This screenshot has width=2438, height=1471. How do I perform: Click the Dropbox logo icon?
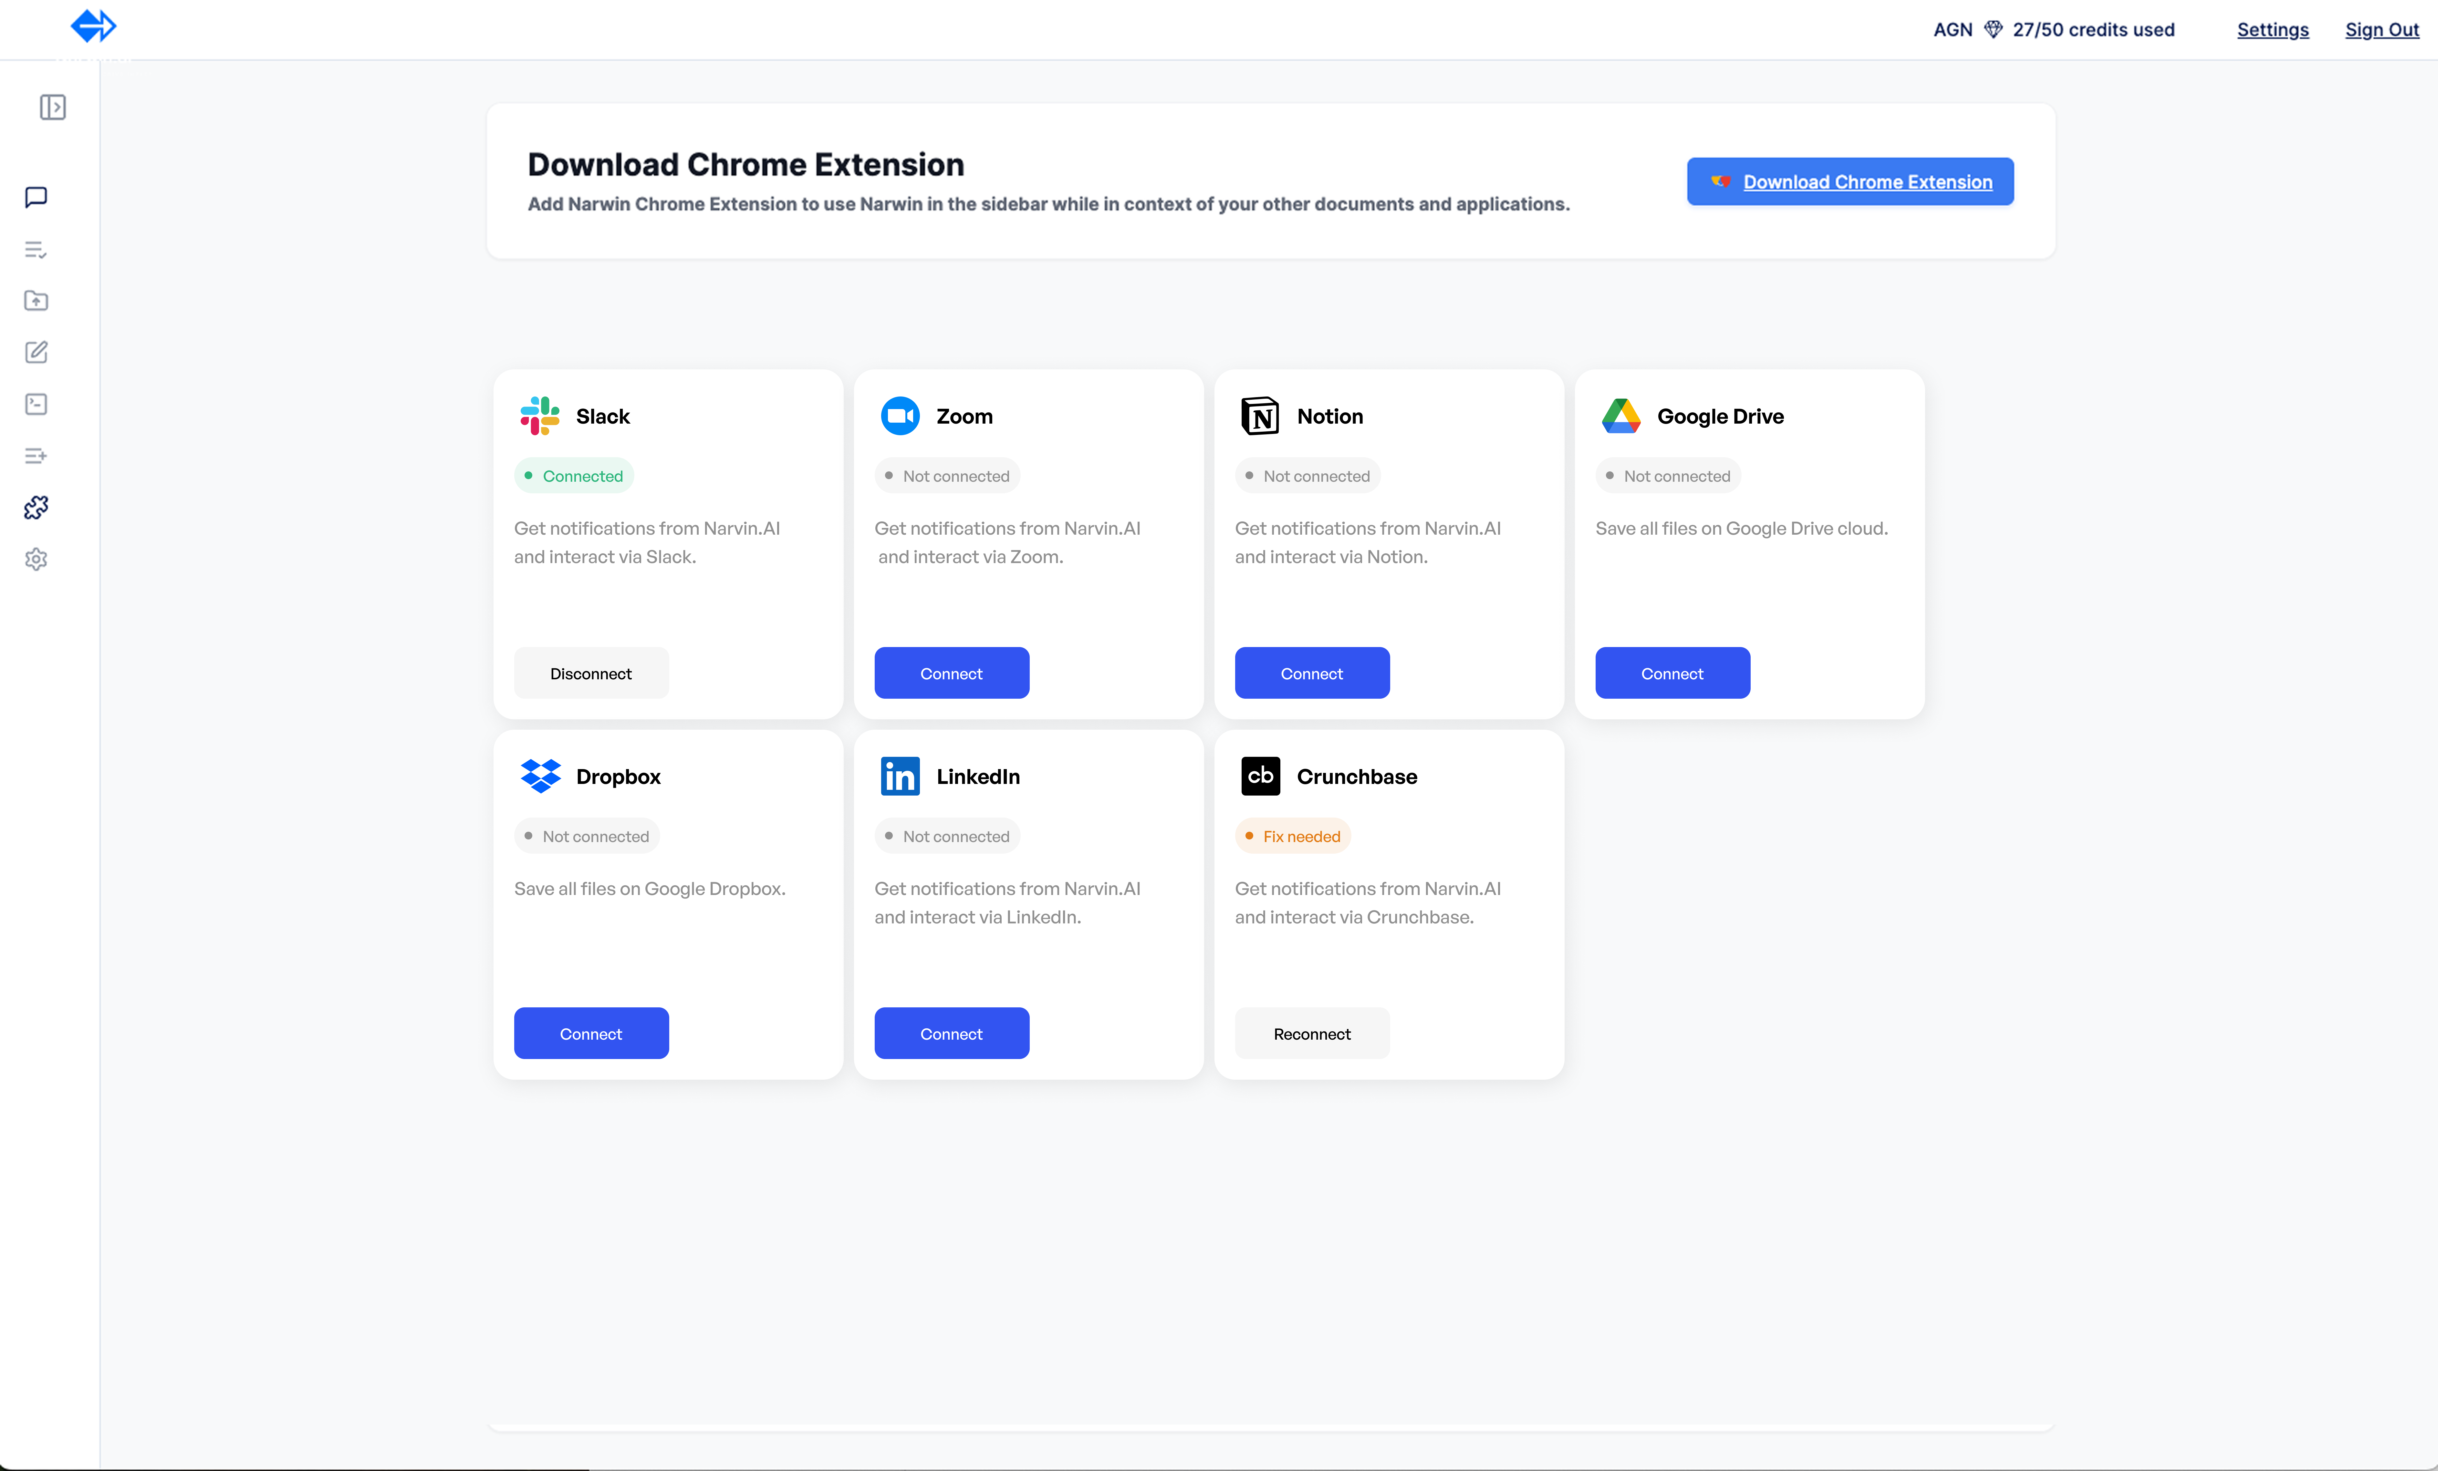point(540,776)
